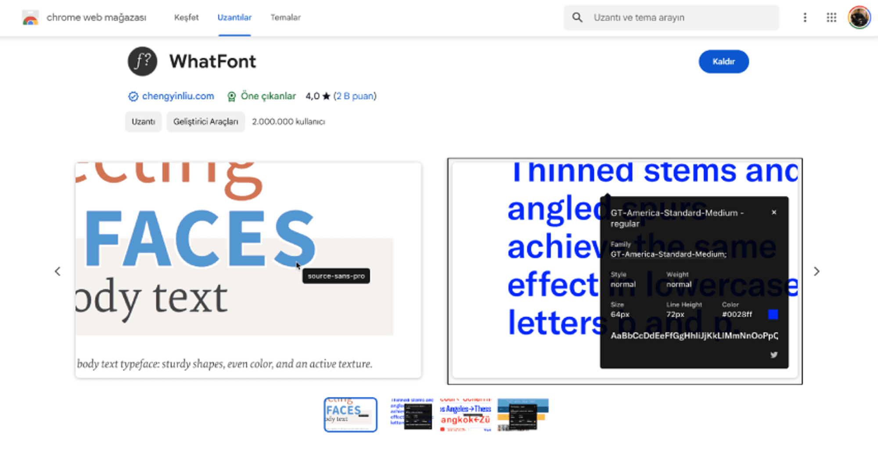Image resolution: width=878 pixels, height=455 pixels.
Task: Open the chengyinliu.com publisher link
Action: click(178, 96)
